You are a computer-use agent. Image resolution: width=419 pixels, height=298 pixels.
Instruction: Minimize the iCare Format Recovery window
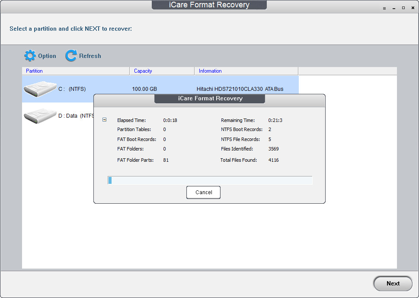[x=394, y=8]
